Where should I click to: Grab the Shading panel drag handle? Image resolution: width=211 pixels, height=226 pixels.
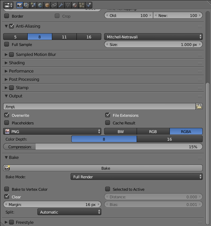(x=200, y=63)
